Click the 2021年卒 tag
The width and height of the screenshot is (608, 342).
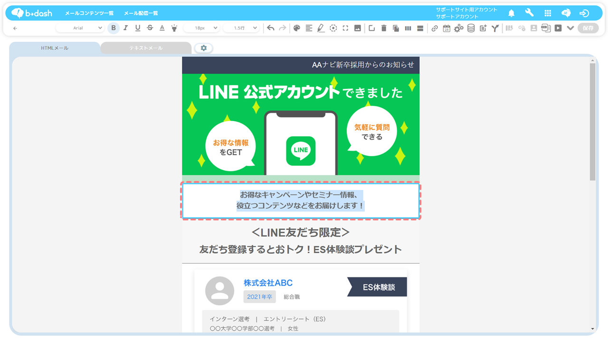tap(259, 297)
